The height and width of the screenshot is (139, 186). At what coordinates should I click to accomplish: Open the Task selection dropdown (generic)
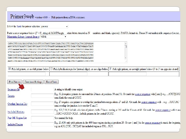pyautogui.click(x=54, y=27)
